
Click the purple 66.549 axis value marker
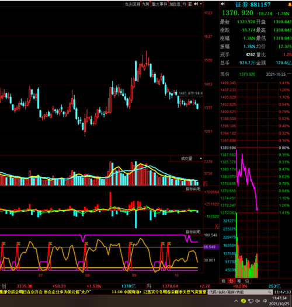[x=211, y=247]
